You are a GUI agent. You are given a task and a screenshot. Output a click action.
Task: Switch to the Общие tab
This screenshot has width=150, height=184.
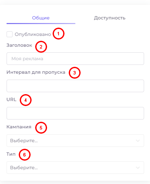[41, 18]
